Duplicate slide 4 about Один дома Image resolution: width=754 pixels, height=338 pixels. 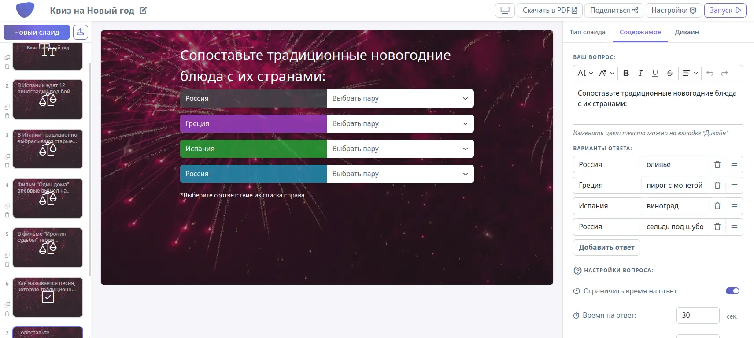click(x=7, y=206)
